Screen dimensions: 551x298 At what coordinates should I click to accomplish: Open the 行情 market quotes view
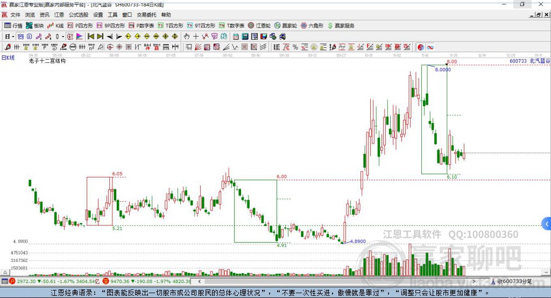click(13, 26)
